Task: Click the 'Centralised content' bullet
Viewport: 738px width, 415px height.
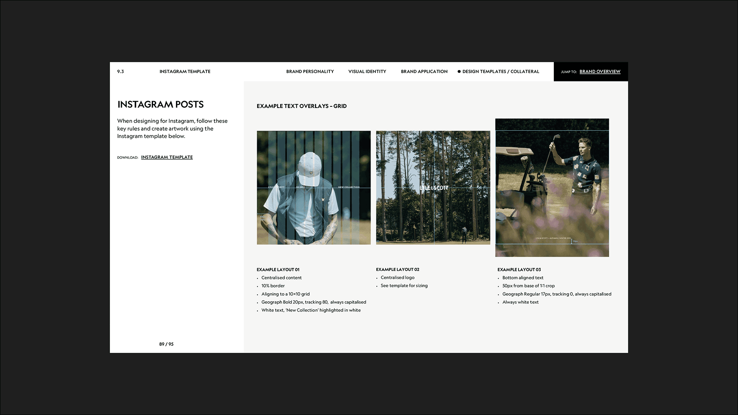Action: [281, 278]
